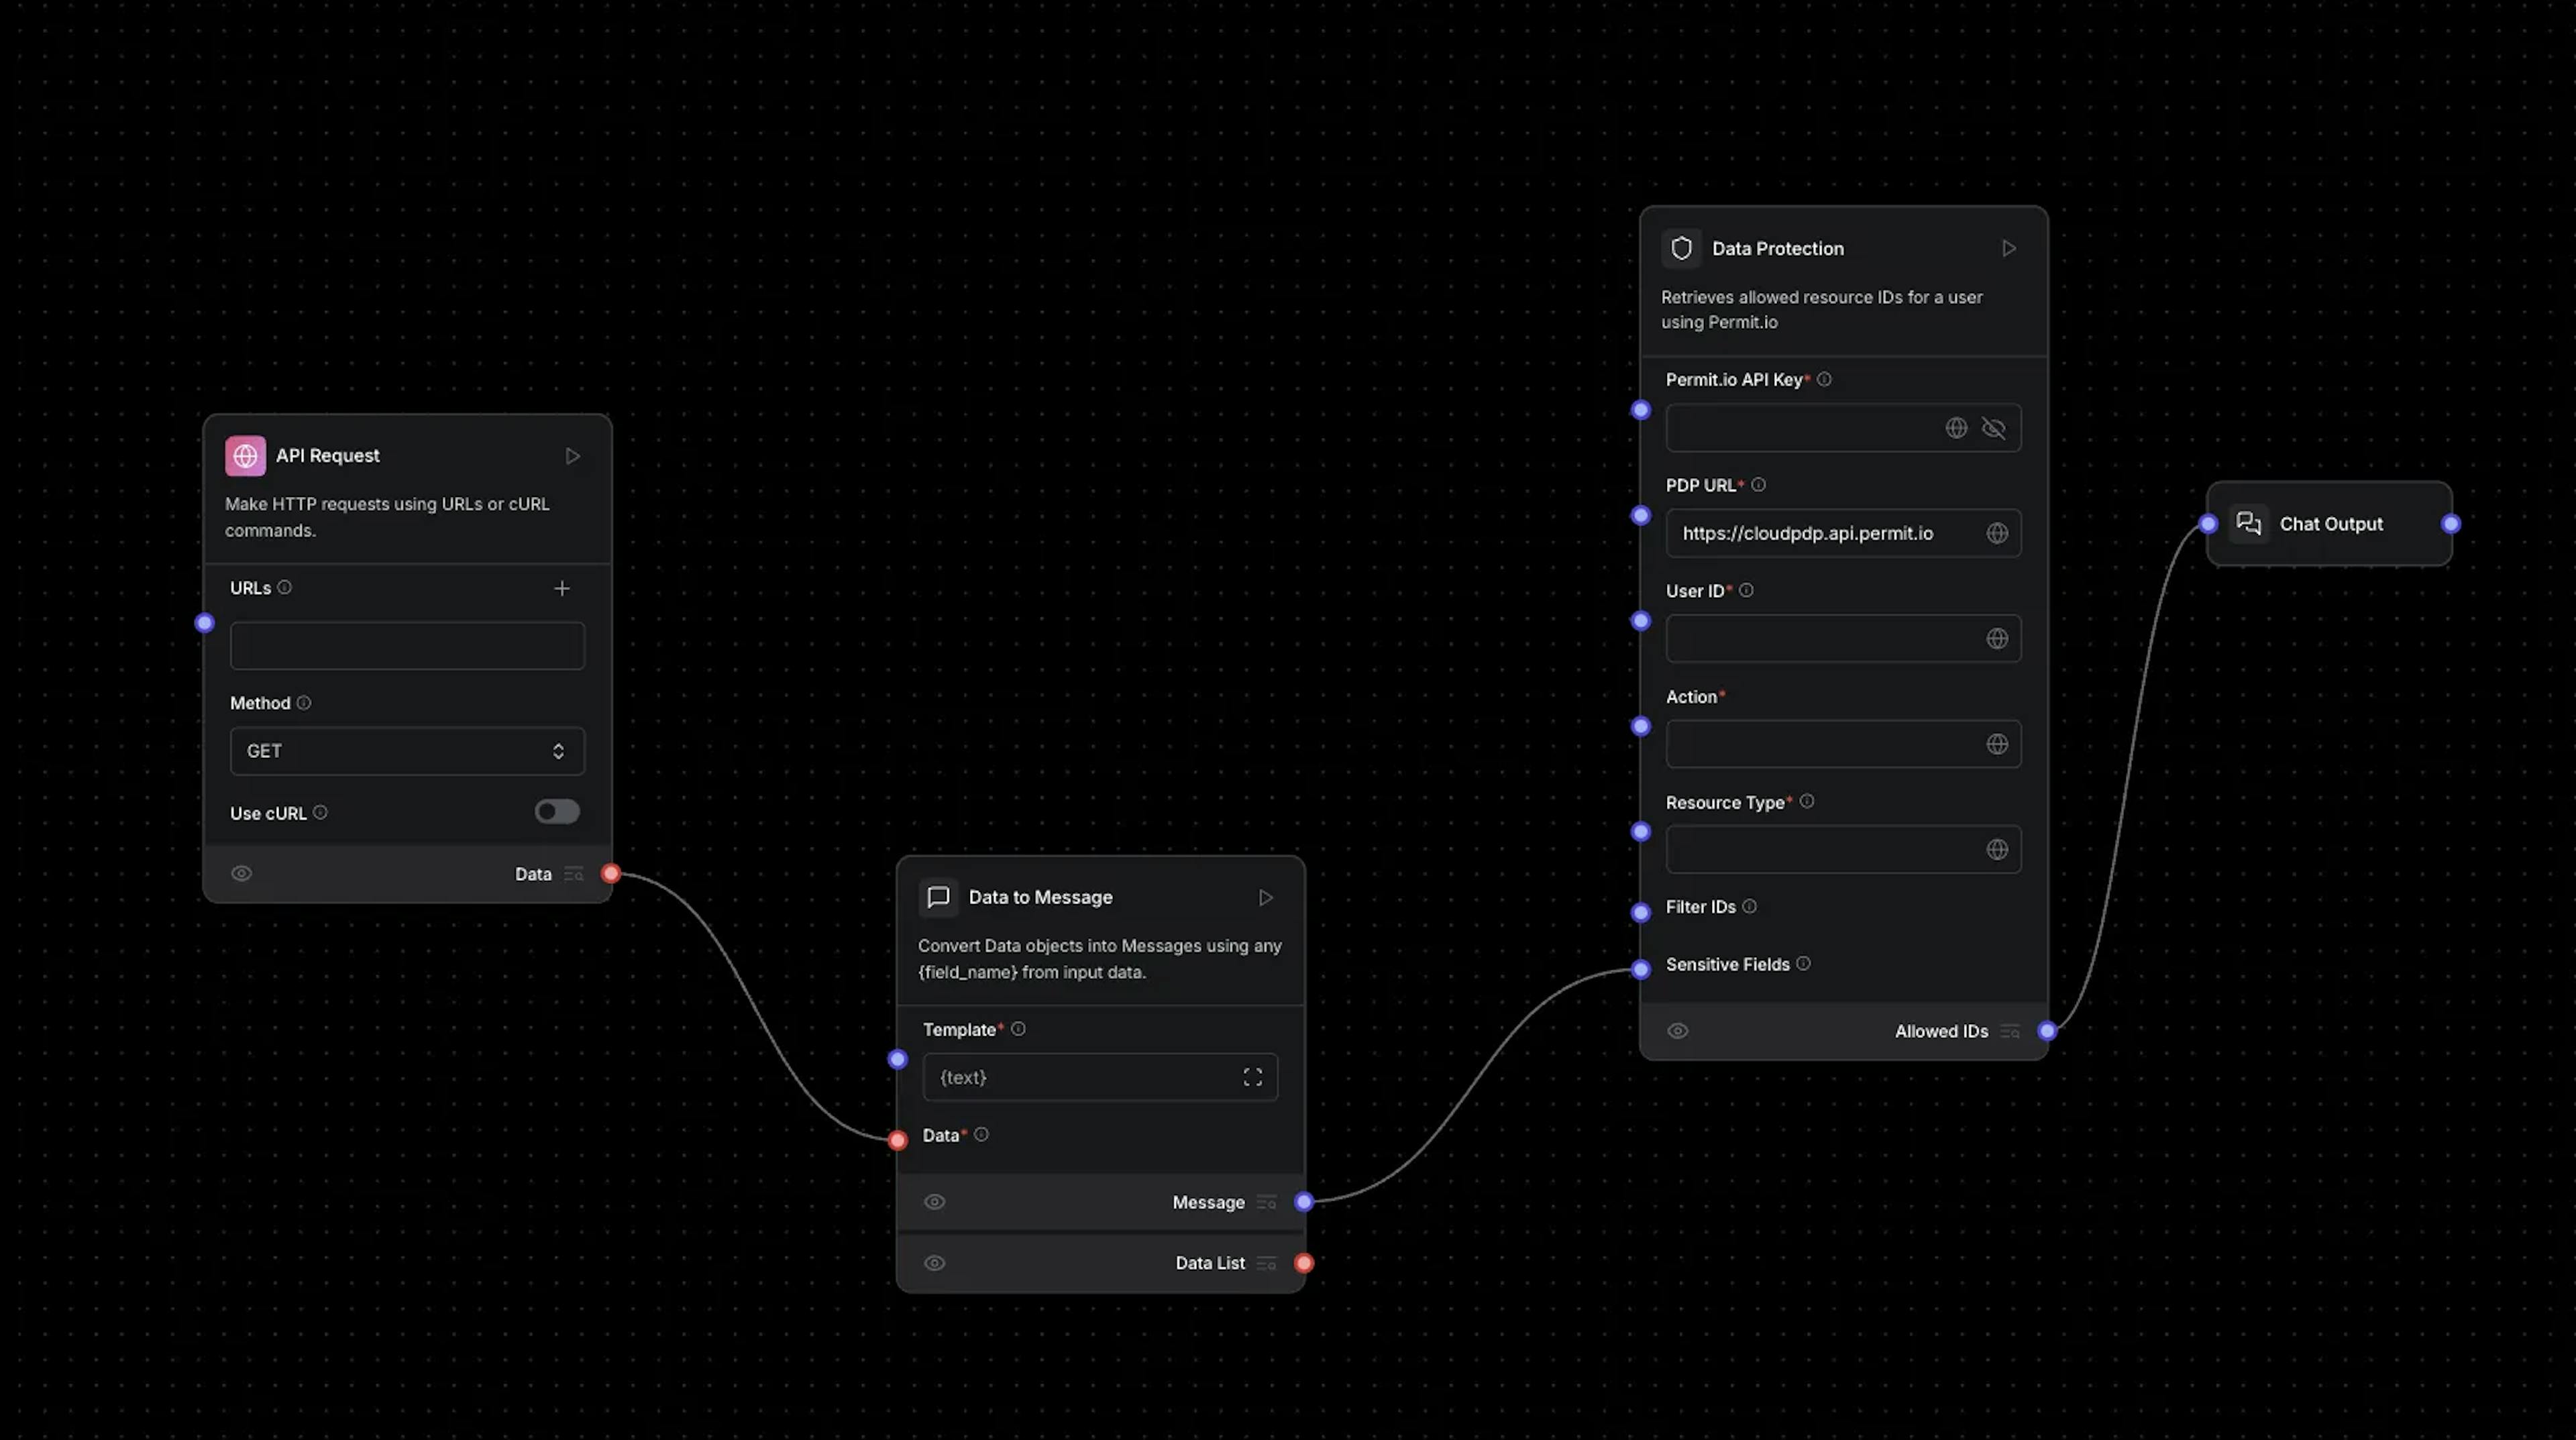Click globe icon in Permit.io API Key field
2576x1440 pixels.
(x=1956, y=428)
